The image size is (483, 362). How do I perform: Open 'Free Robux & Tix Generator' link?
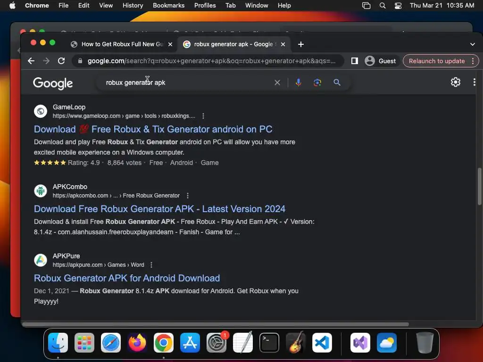coord(153,129)
